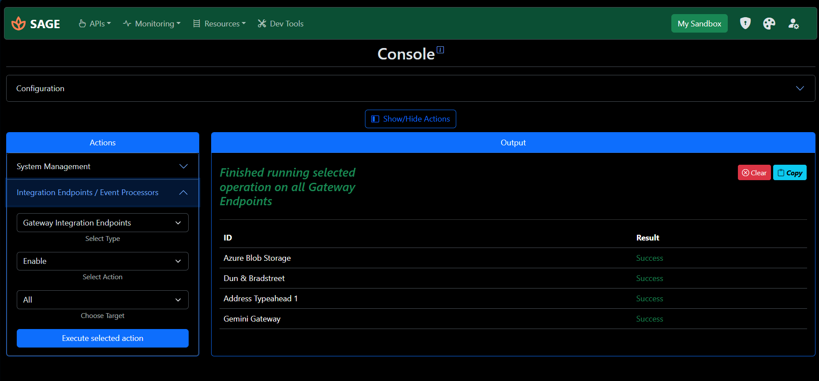Click the Console info icon
Image resolution: width=819 pixels, height=381 pixels.
440,50
